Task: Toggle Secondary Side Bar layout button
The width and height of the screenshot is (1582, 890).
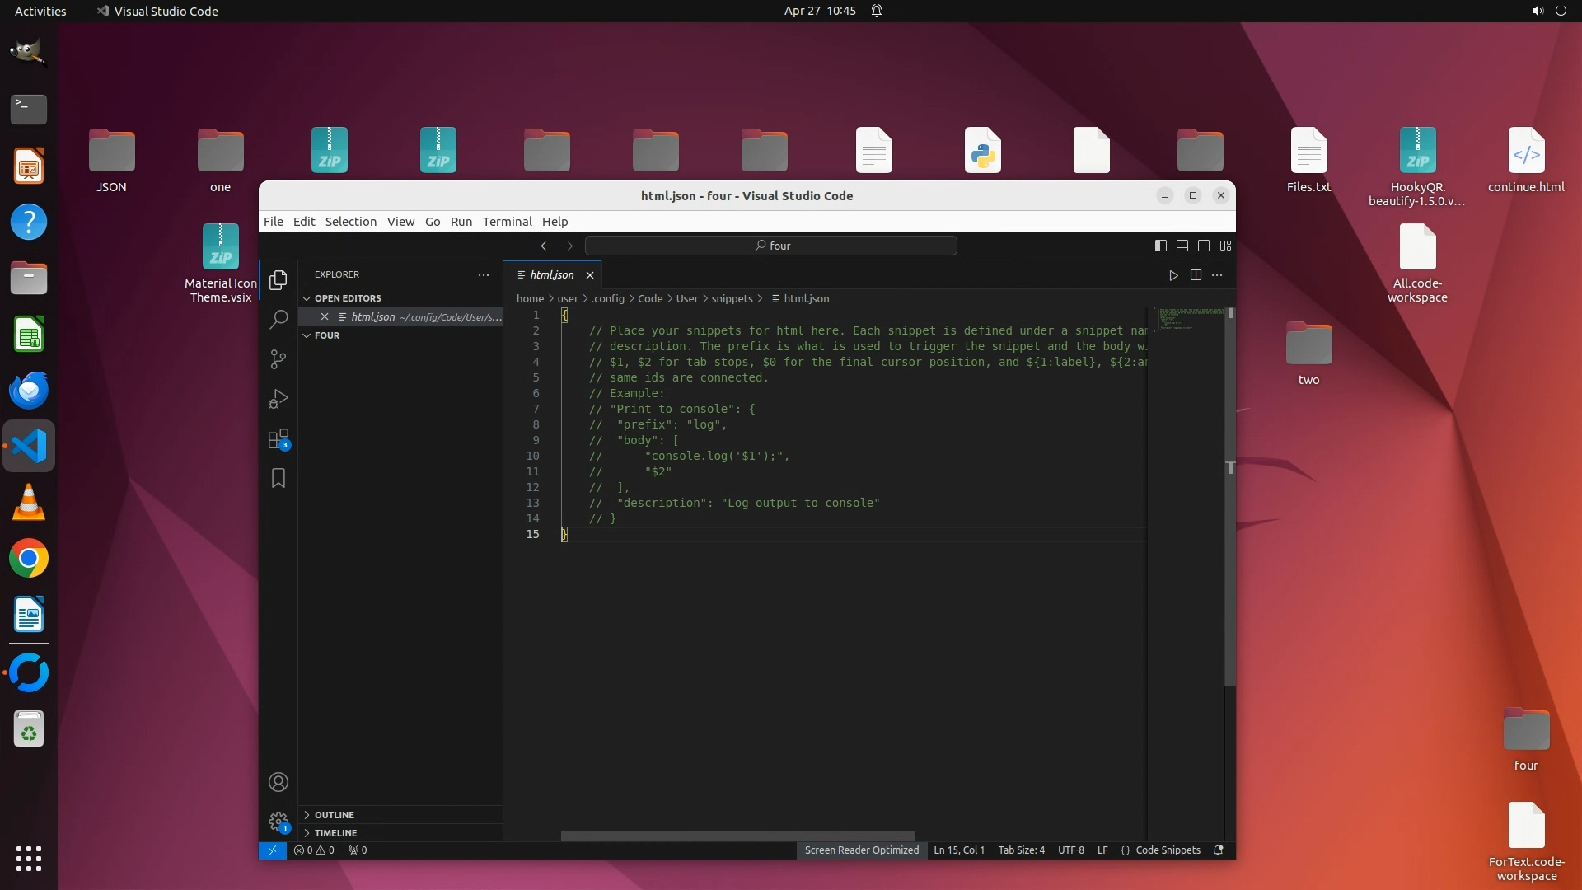Action: click(x=1204, y=246)
